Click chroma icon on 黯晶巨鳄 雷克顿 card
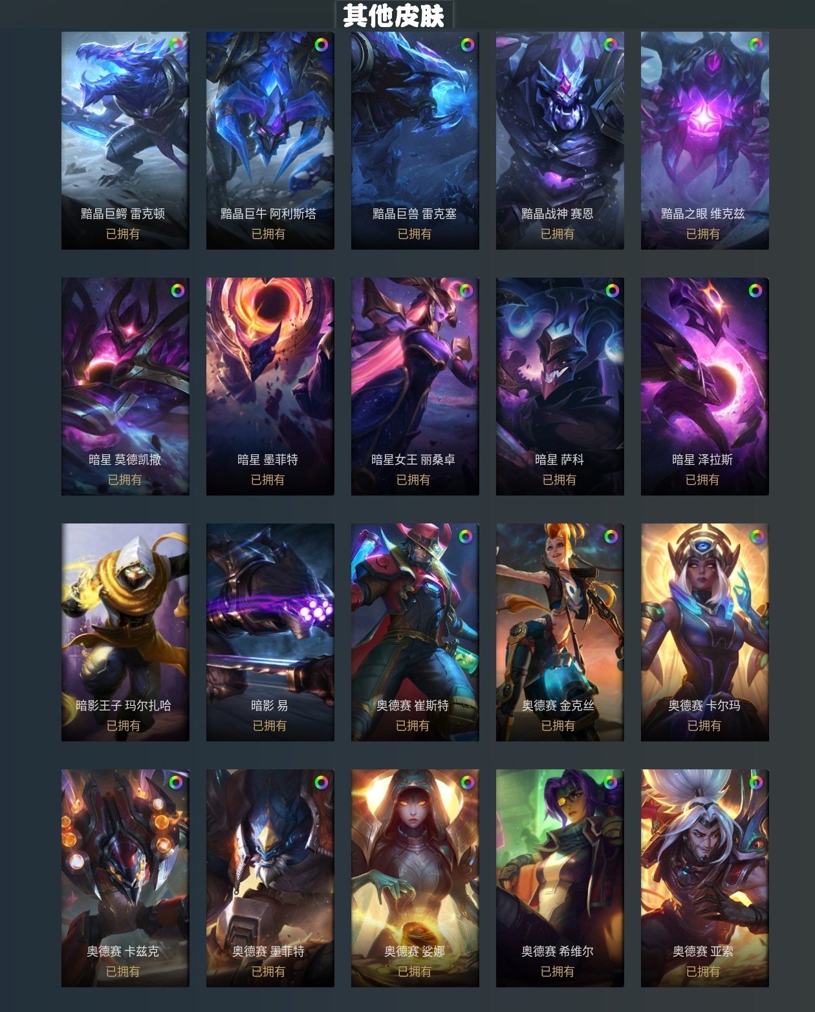Screen dimensions: 815x1012 (x=177, y=45)
